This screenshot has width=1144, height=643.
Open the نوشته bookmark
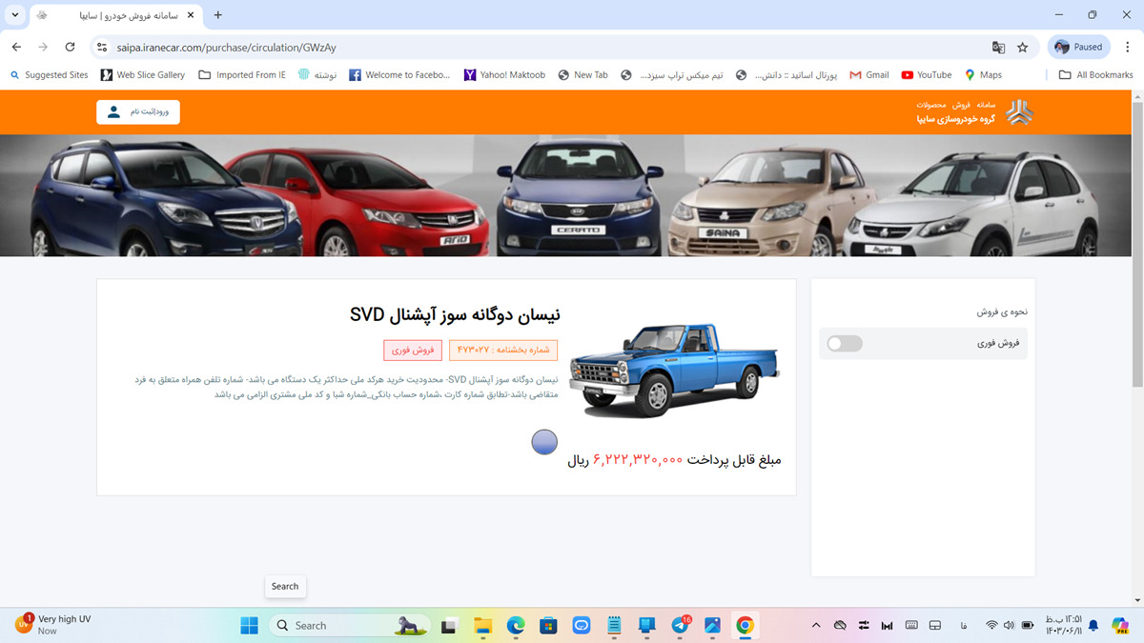(x=317, y=74)
